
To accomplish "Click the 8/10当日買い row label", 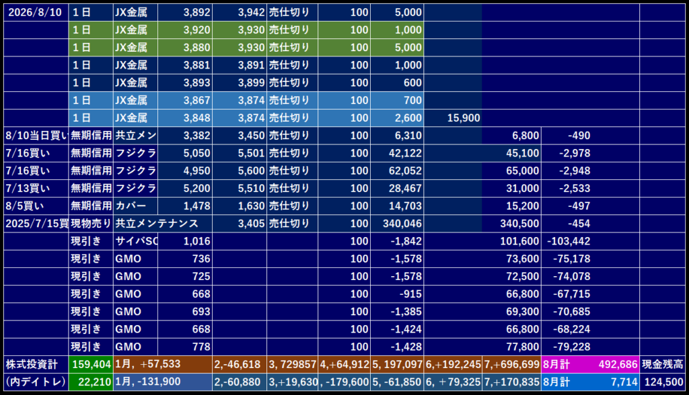I will 36,136.
